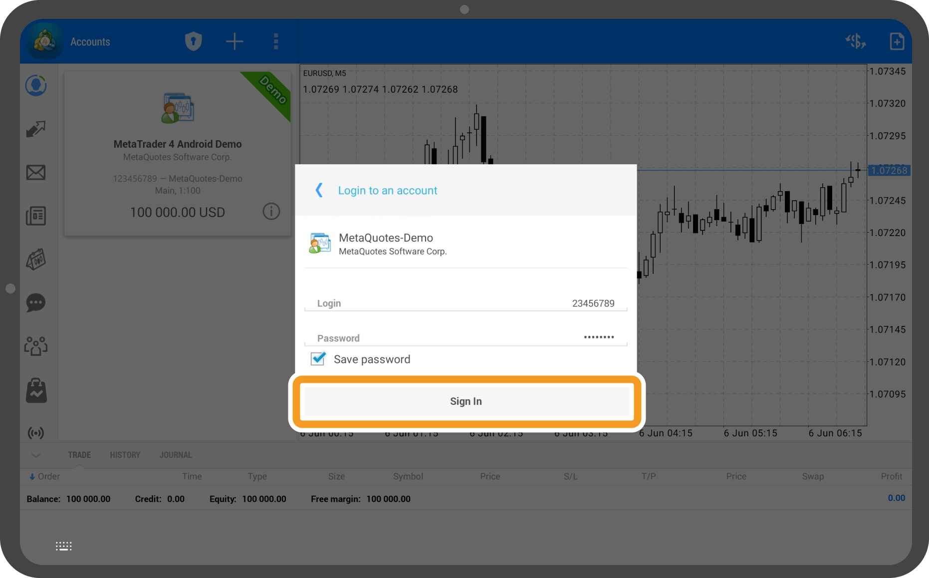Image resolution: width=929 pixels, height=578 pixels.
Task: Switch to the TRADE tab
Action: click(x=79, y=455)
